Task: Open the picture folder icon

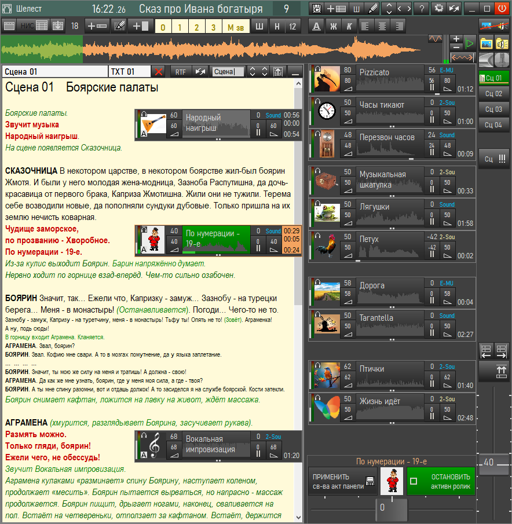Action: (487, 44)
